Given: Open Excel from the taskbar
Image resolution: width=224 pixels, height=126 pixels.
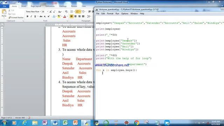Looking at the screenshot, I should coord(65,123).
